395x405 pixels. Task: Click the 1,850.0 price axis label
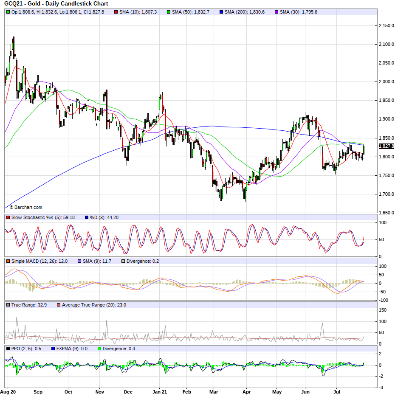point(387,138)
